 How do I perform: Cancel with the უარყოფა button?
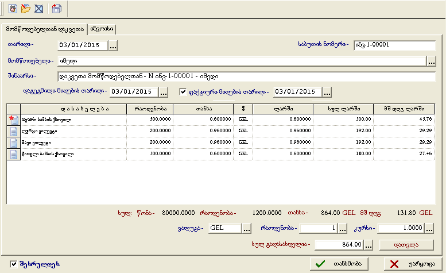[413, 264]
